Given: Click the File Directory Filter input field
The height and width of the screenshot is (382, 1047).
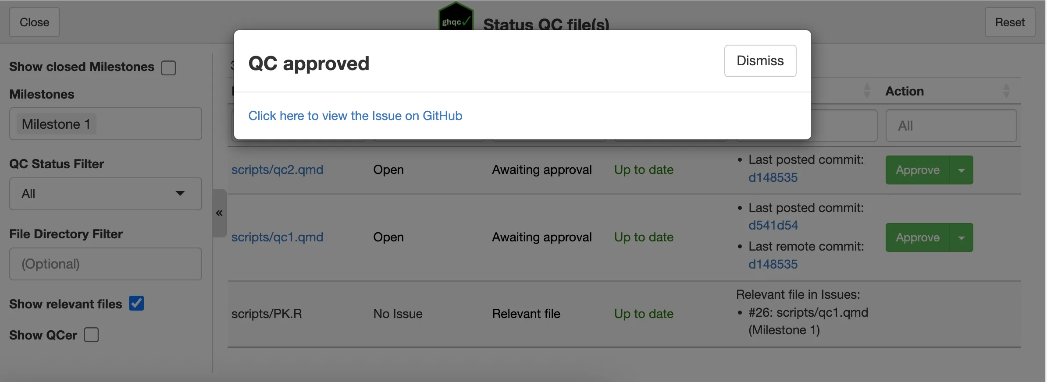Looking at the screenshot, I should coord(105,264).
